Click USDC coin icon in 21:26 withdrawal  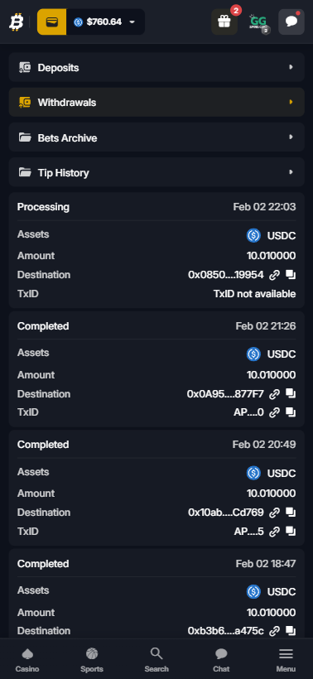[x=253, y=354]
